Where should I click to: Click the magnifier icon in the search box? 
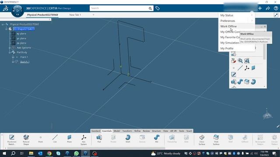150,8
